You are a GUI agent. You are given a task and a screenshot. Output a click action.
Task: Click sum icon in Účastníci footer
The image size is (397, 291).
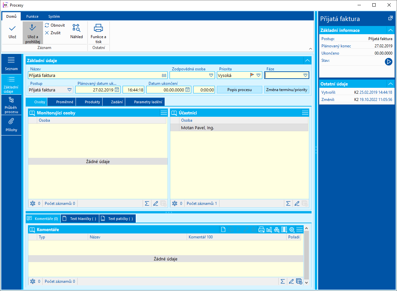click(x=288, y=204)
